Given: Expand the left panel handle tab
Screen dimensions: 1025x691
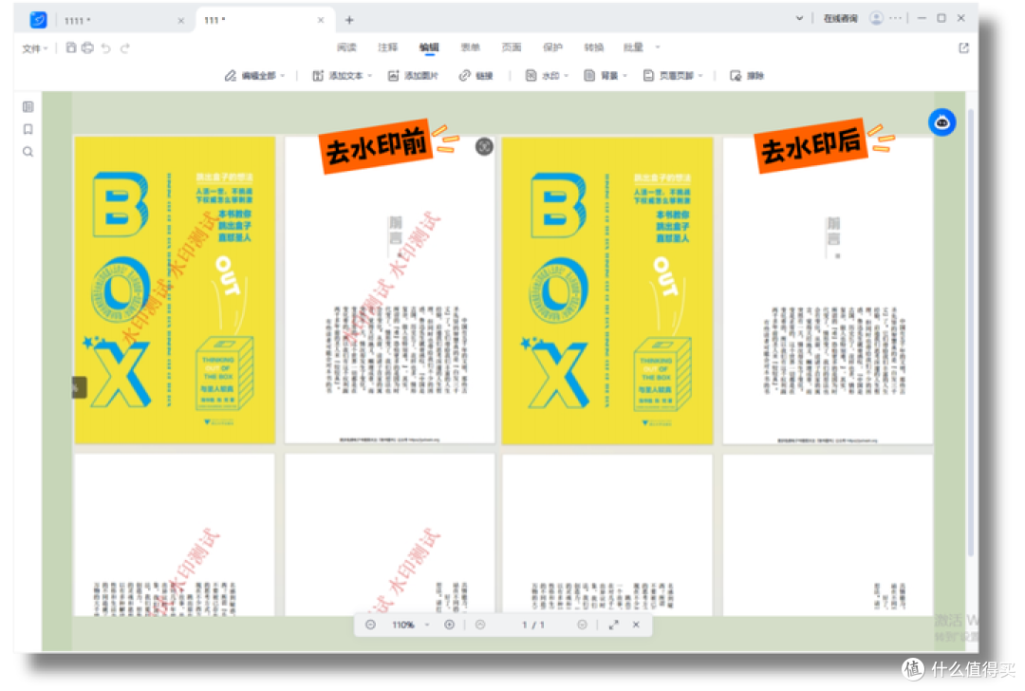Looking at the screenshot, I should (x=79, y=387).
